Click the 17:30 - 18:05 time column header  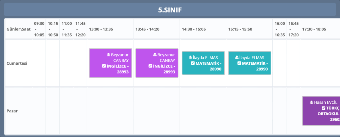314,29
